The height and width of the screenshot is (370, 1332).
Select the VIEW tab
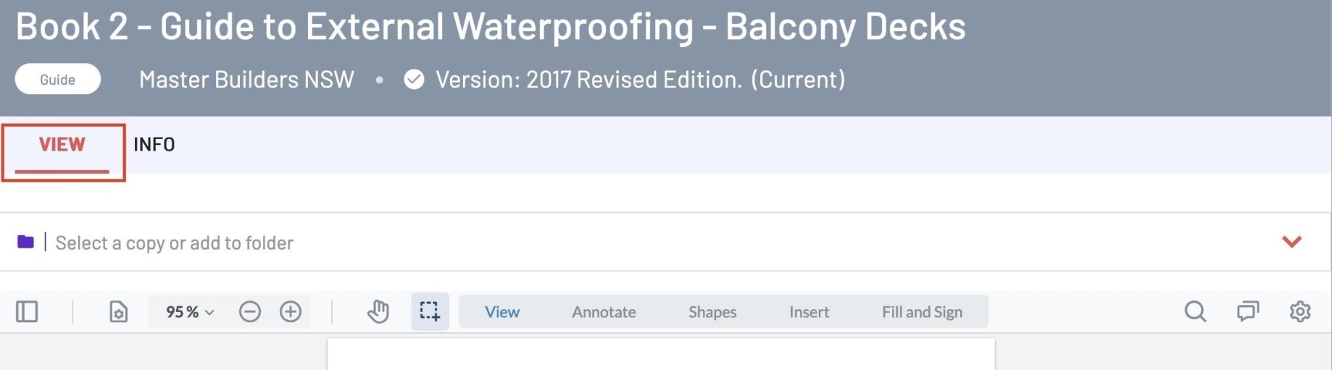[62, 145]
